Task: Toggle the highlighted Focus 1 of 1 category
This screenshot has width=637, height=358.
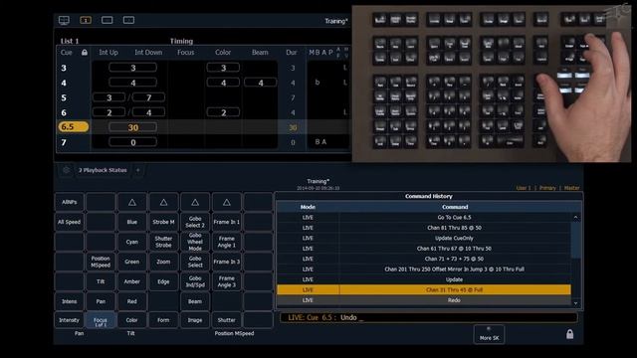Action: tap(101, 320)
